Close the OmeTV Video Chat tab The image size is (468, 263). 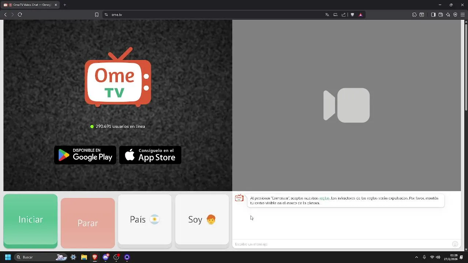[56, 5]
